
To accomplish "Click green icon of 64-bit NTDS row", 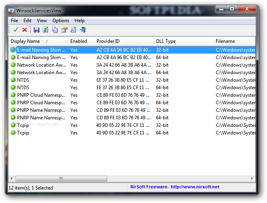I will tap(13, 88).
